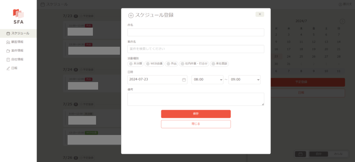Click the calendar icon beside スケジュール in sidebar

pyautogui.click(x=8, y=33)
